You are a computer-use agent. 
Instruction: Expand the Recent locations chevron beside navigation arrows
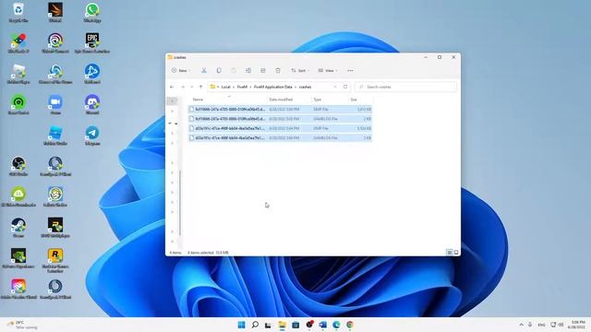pos(192,87)
